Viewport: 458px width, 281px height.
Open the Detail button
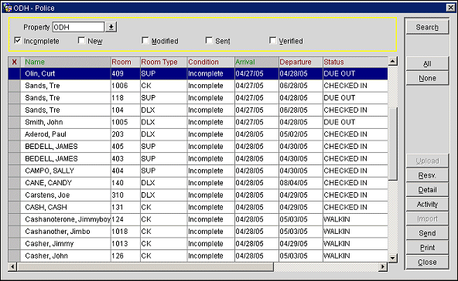[427, 190]
